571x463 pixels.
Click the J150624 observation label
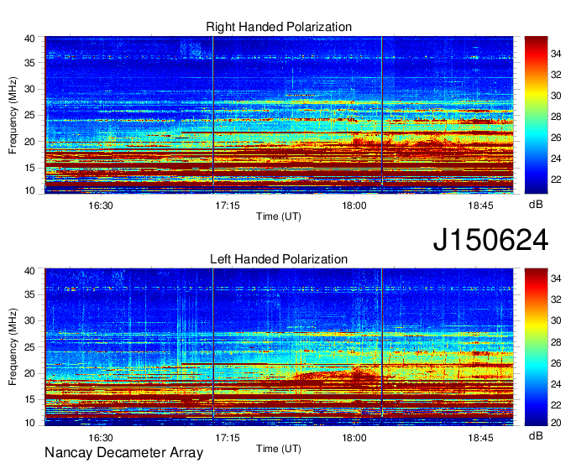coord(490,240)
